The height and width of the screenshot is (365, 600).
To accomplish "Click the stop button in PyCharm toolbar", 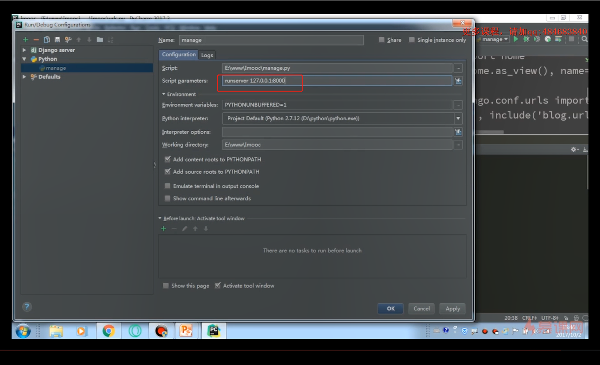I will (572, 39).
